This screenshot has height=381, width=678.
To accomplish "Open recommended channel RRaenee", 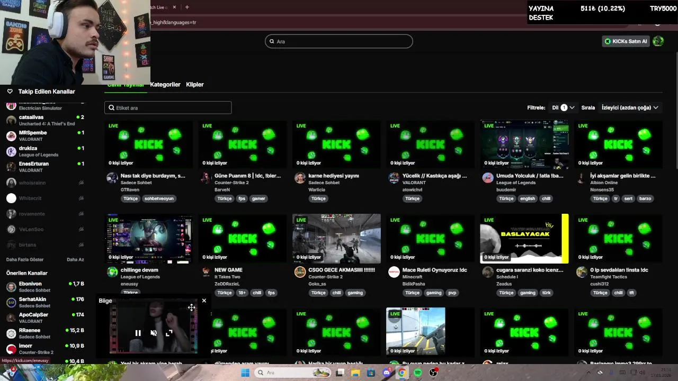I will coord(45,333).
